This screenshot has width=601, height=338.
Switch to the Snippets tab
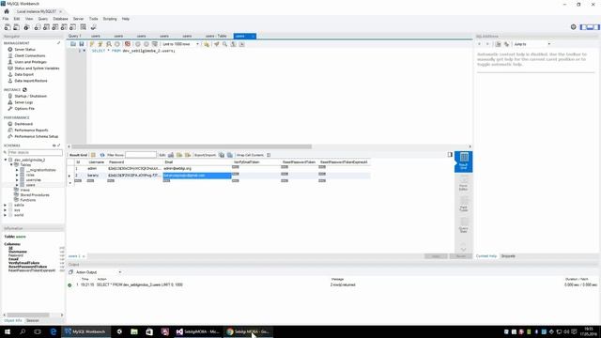508,256
